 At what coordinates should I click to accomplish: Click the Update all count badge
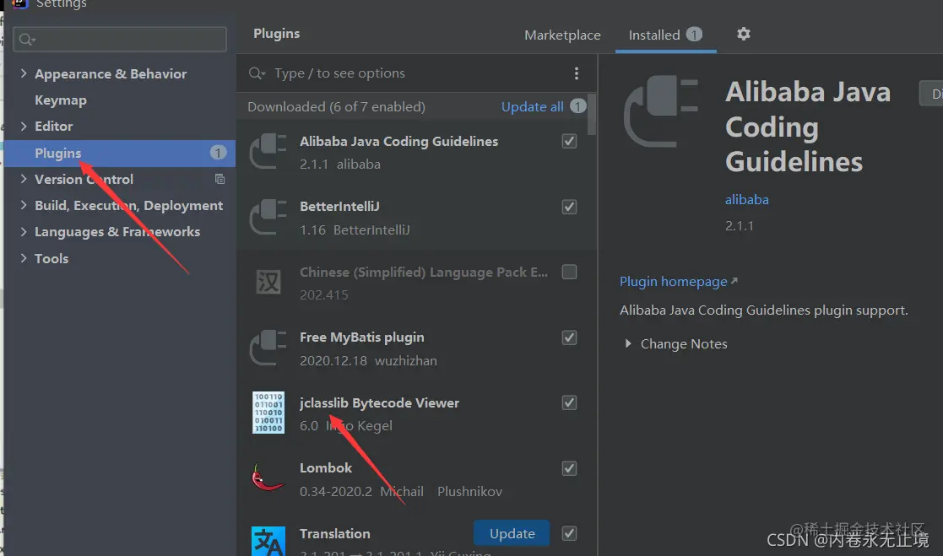pyautogui.click(x=578, y=106)
